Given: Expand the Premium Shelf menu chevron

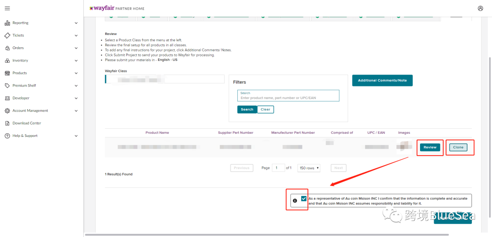Looking at the screenshot, I should 76,86.
